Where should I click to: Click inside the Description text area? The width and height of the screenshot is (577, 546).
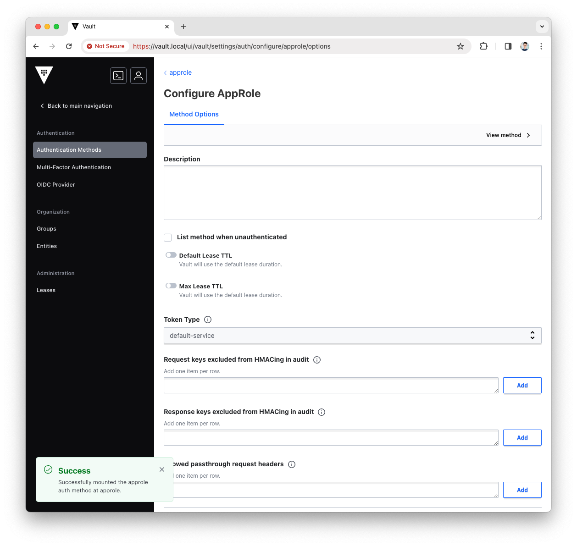pos(352,193)
